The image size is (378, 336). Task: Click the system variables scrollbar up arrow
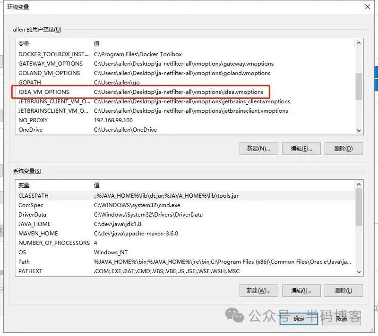click(359, 185)
